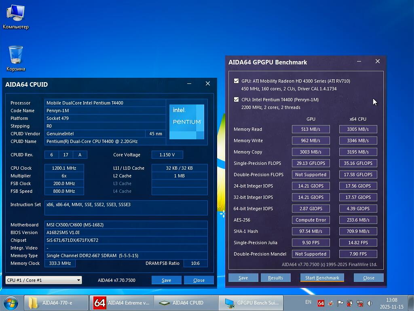Click the taskbar clock showing 13:08
Viewport: 414px width, 311px height.
(391, 303)
